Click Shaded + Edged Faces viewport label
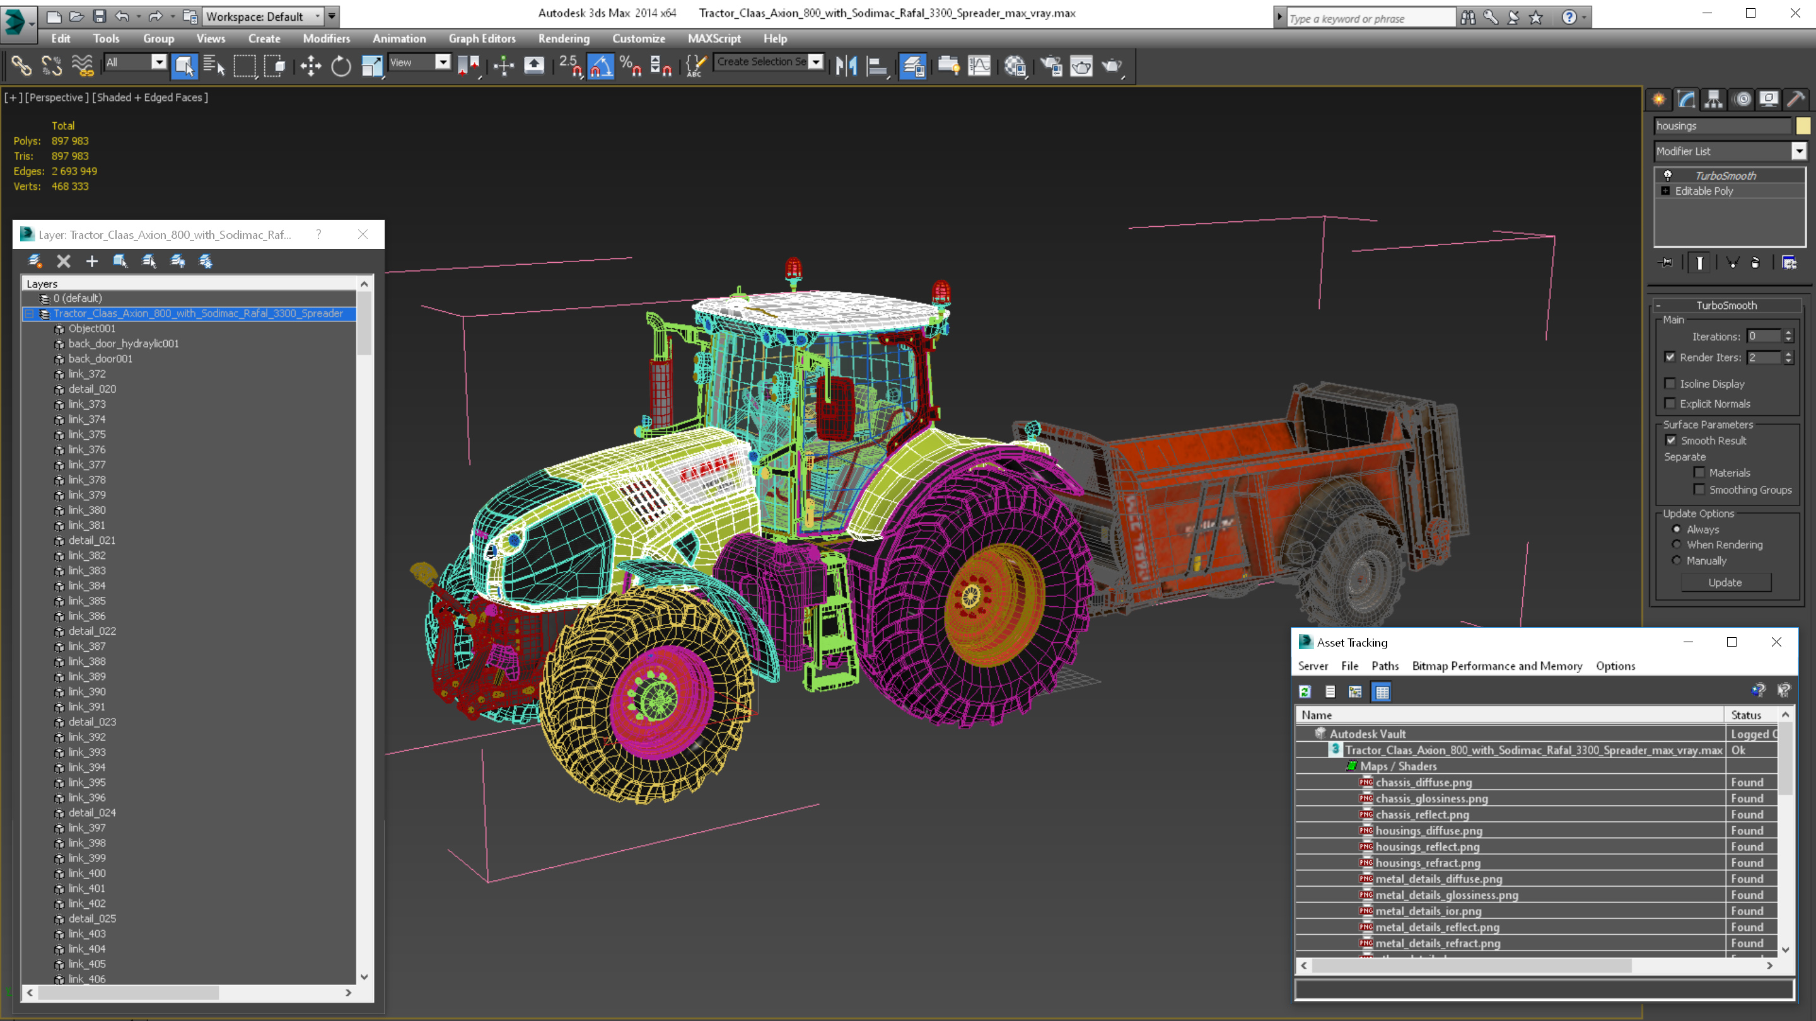The height and width of the screenshot is (1021, 1816). point(150,97)
